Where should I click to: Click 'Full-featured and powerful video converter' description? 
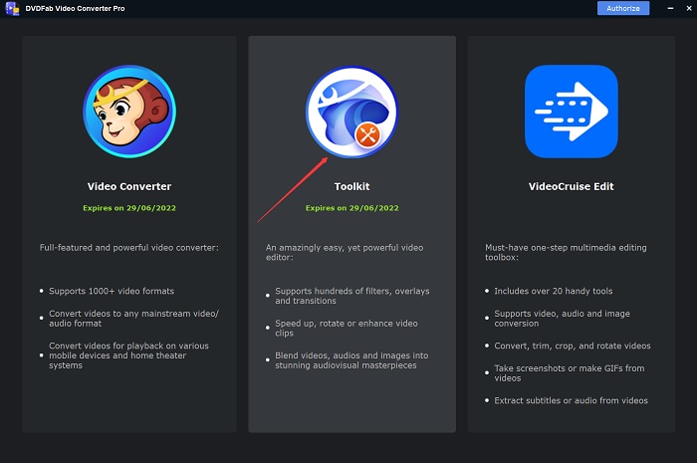128,248
